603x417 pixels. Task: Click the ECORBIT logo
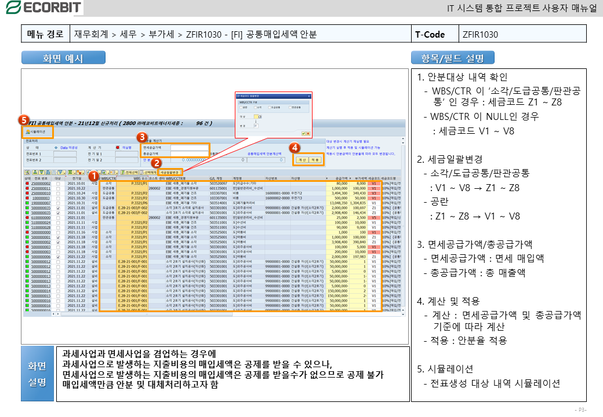43,8
